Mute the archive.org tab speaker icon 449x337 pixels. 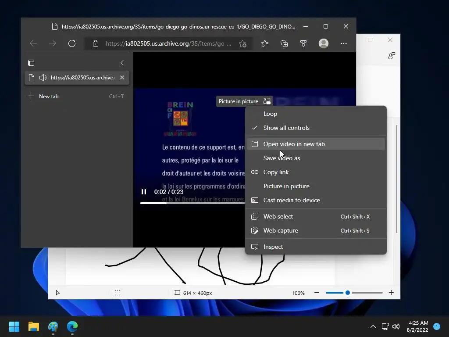pos(43,78)
